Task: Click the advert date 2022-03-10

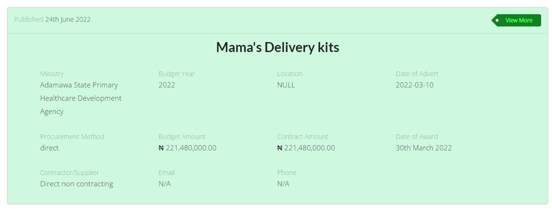Action: 414,85
